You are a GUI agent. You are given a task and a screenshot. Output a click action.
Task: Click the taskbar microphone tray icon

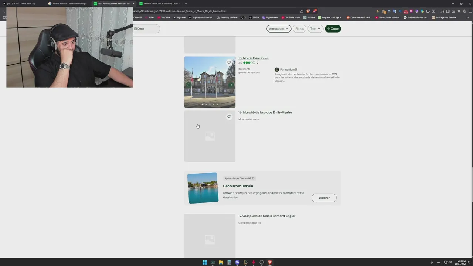click(x=431, y=262)
